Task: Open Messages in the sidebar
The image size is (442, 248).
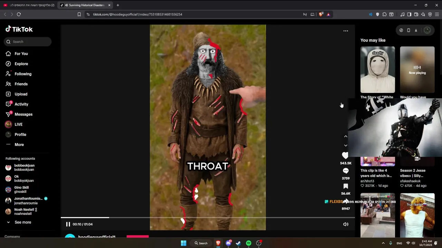Action: (23, 114)
